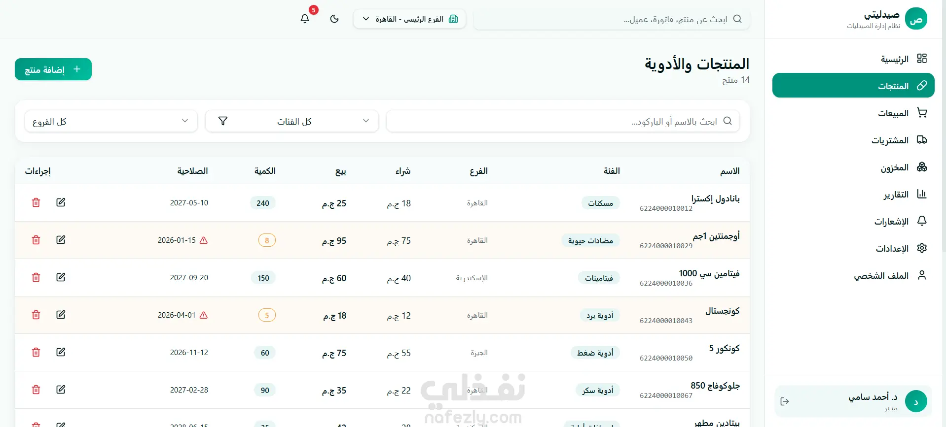Click أدوية سكر category tag

click(598, 390)
